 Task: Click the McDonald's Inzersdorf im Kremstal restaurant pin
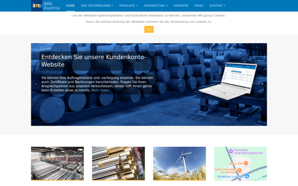point(239,170)
